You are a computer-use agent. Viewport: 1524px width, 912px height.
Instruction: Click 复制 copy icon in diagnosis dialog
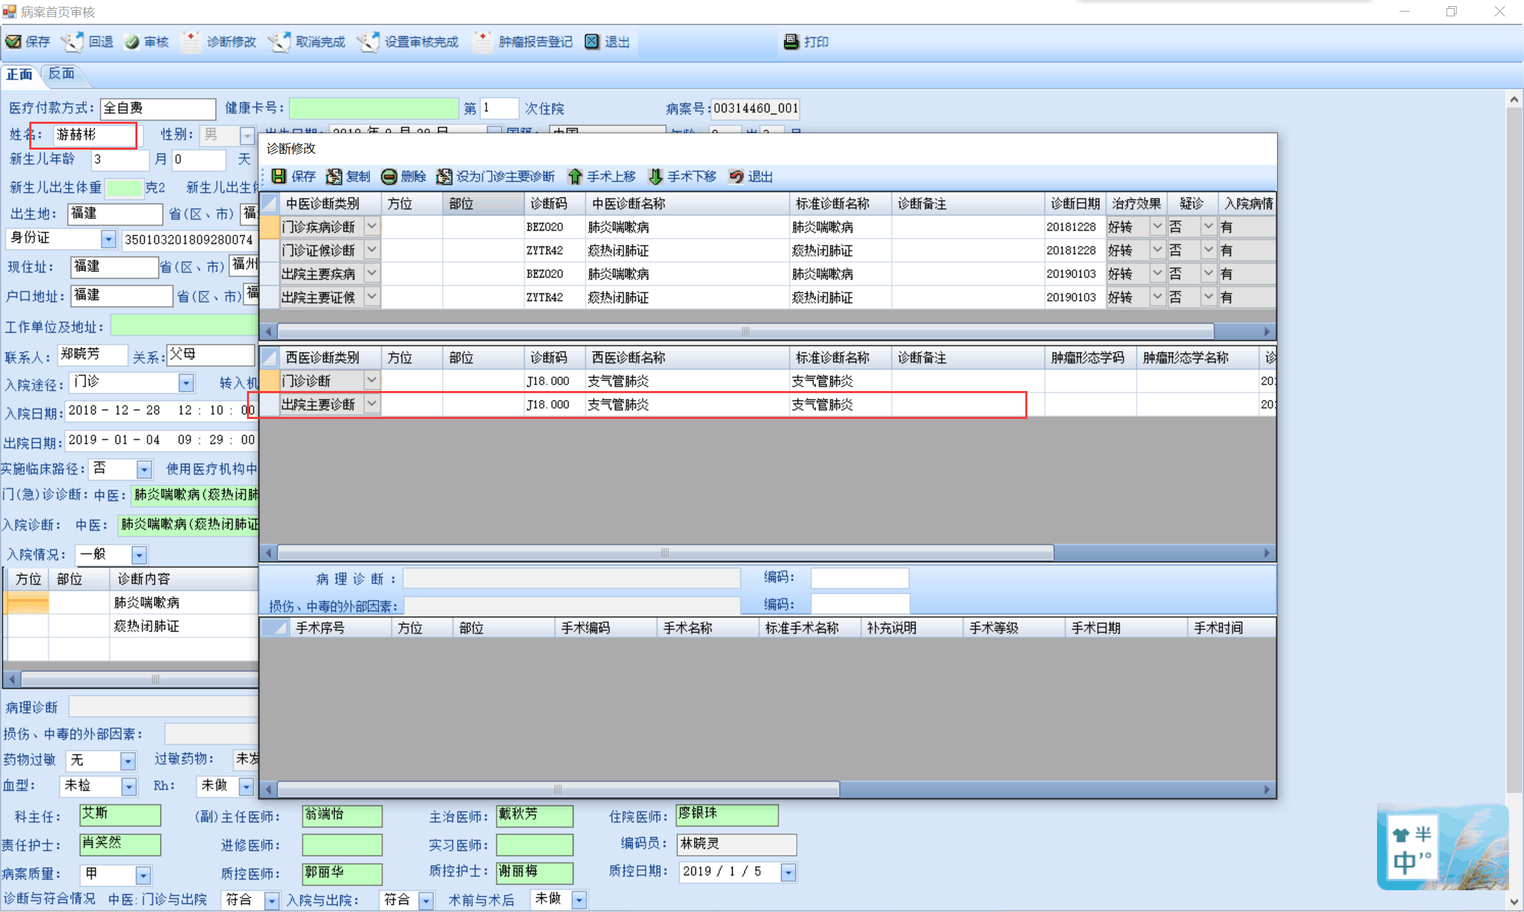[334, 177]
